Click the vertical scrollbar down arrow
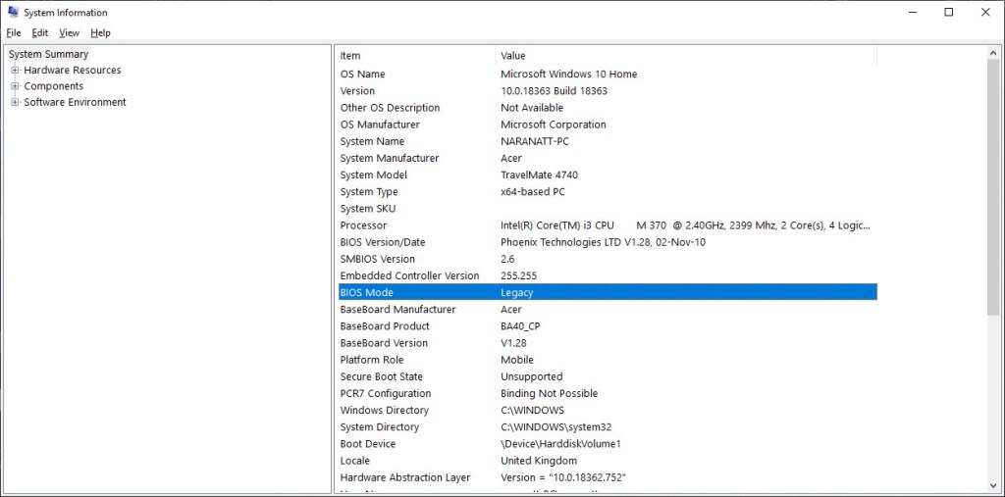This screenshot has height=497, width=1005. click(x=993, y=483)
